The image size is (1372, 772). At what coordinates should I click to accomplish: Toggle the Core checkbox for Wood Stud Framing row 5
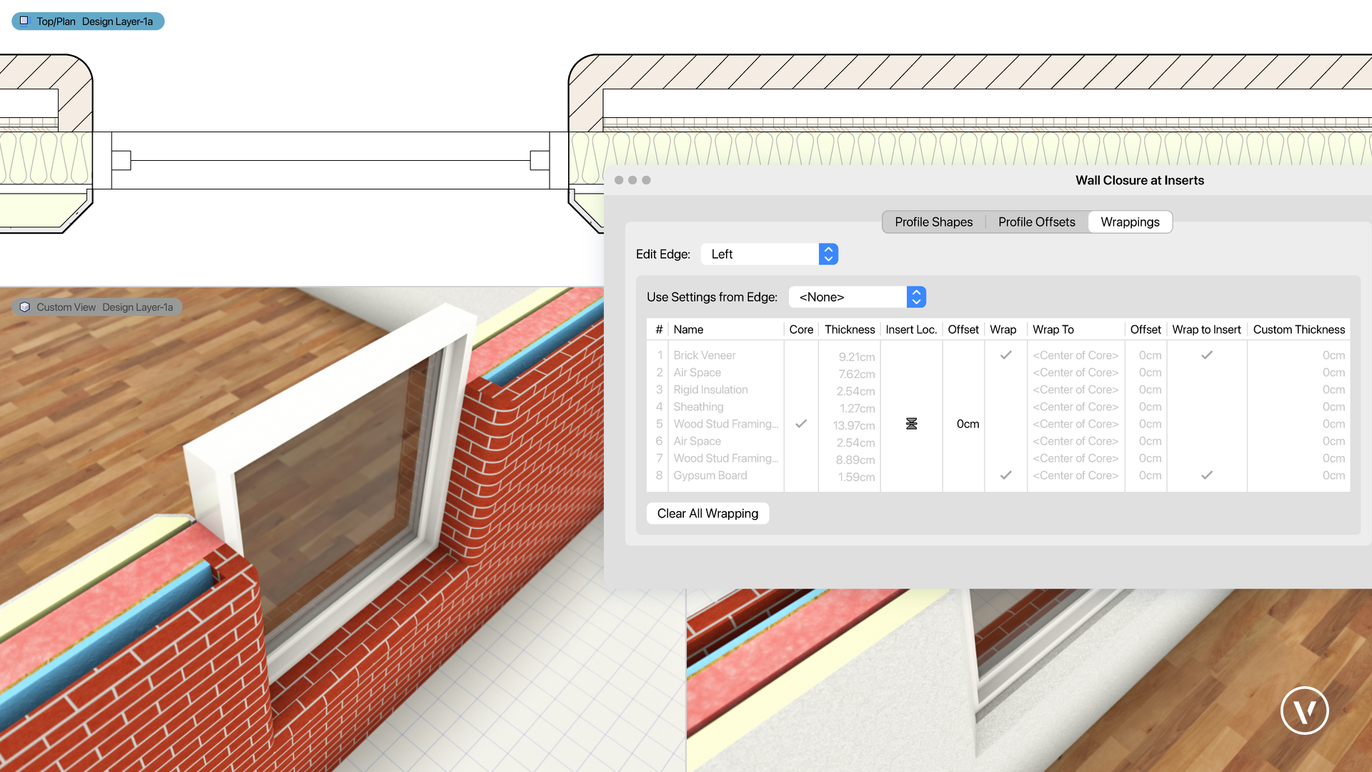[802, 423]
